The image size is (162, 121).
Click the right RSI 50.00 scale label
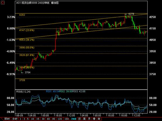click(153, 105)
